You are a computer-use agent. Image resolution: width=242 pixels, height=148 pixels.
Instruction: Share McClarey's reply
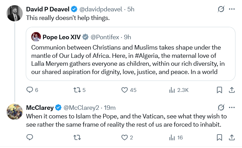tap(232, 137)
